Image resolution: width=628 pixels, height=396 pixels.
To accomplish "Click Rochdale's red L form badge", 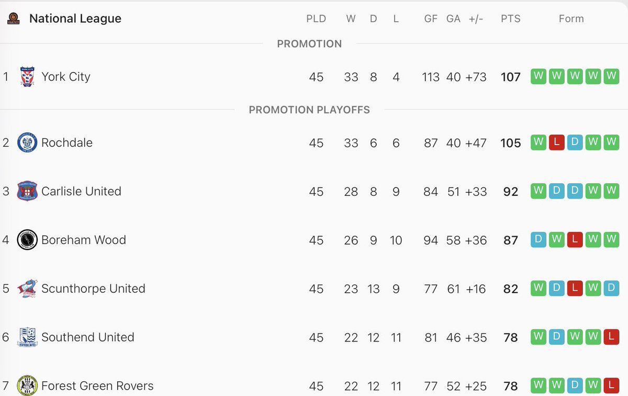I will 557,142.
